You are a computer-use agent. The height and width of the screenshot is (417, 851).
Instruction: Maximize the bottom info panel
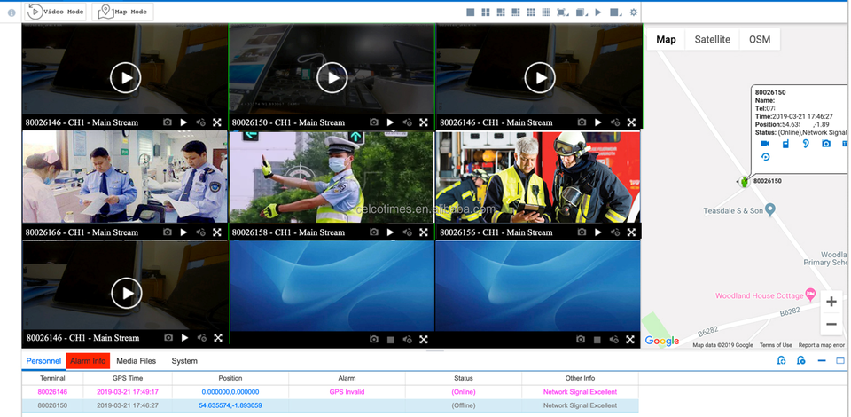pos(840,360)
